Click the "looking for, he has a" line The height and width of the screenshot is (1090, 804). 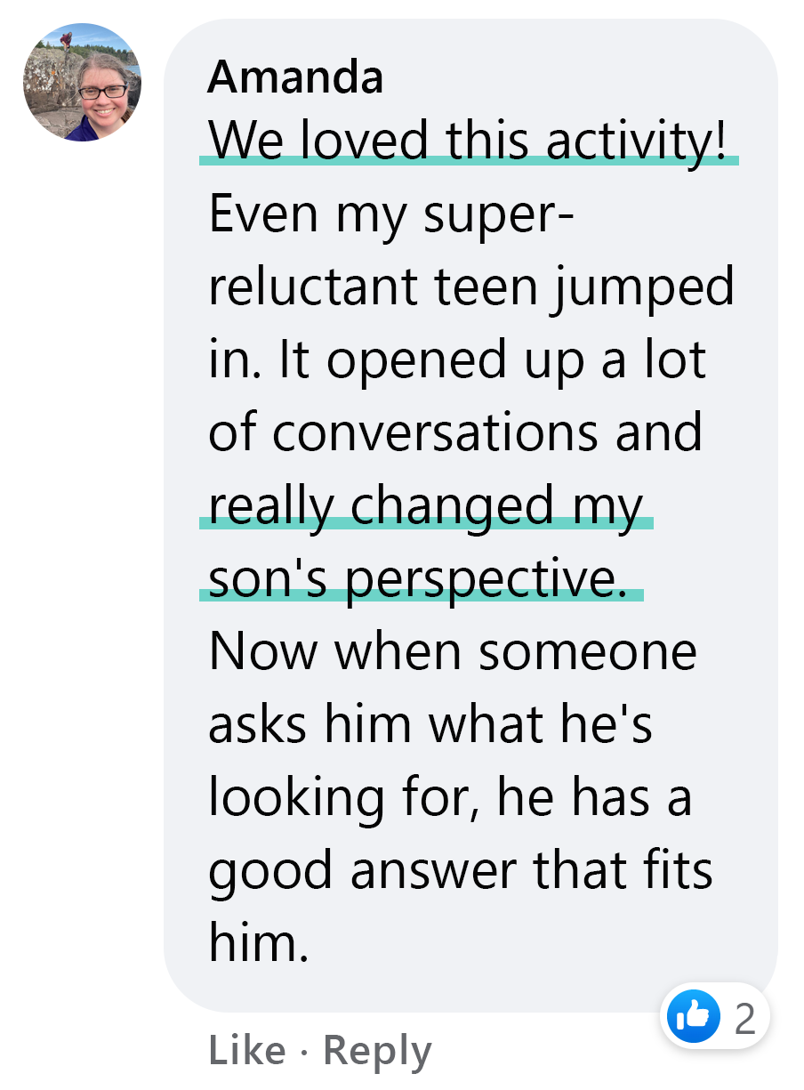pyautogui.click(x=450, y=797)
